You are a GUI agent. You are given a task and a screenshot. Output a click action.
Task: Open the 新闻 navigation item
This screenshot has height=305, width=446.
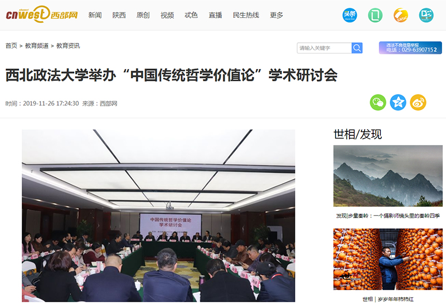[95, 15]
